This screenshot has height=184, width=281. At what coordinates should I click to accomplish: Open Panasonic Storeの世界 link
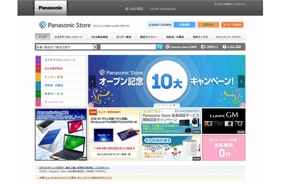[x=183, y=47]
